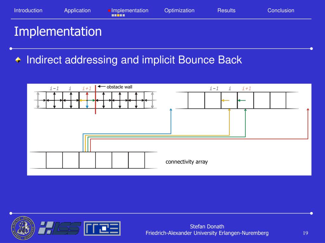325x243 pixels.
Task: Click the slide number 19
Action: [x=306, y=233]
